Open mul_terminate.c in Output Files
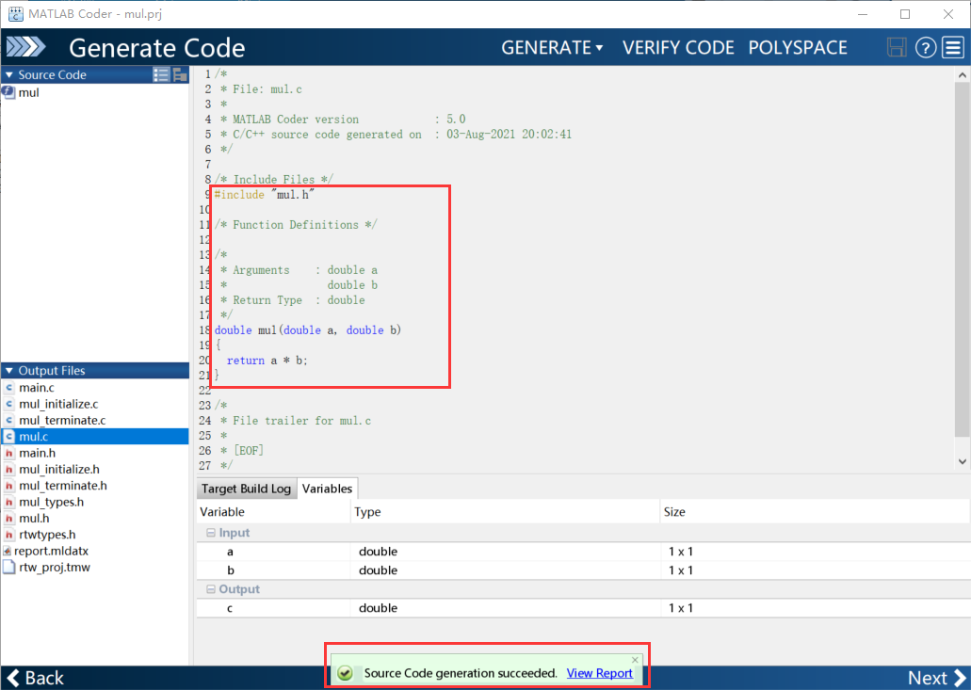The image size is (971, 690). (62, 420)
